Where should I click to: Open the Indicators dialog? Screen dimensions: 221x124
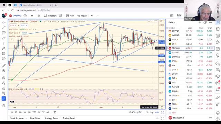tap(50, 16)
